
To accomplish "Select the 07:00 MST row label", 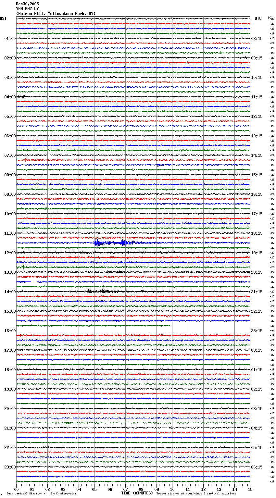I will (x=10, y=156).
